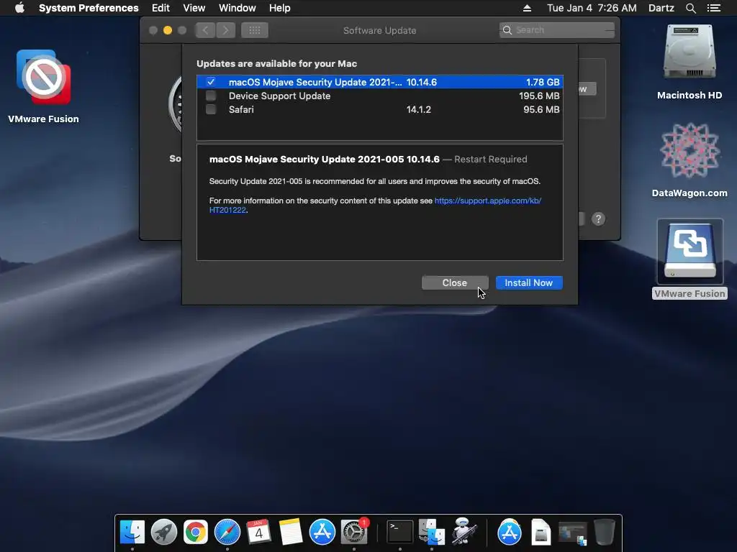Open System Preferences menu
This screenshot has height=552, width=737.
click(x=89, y=8)
